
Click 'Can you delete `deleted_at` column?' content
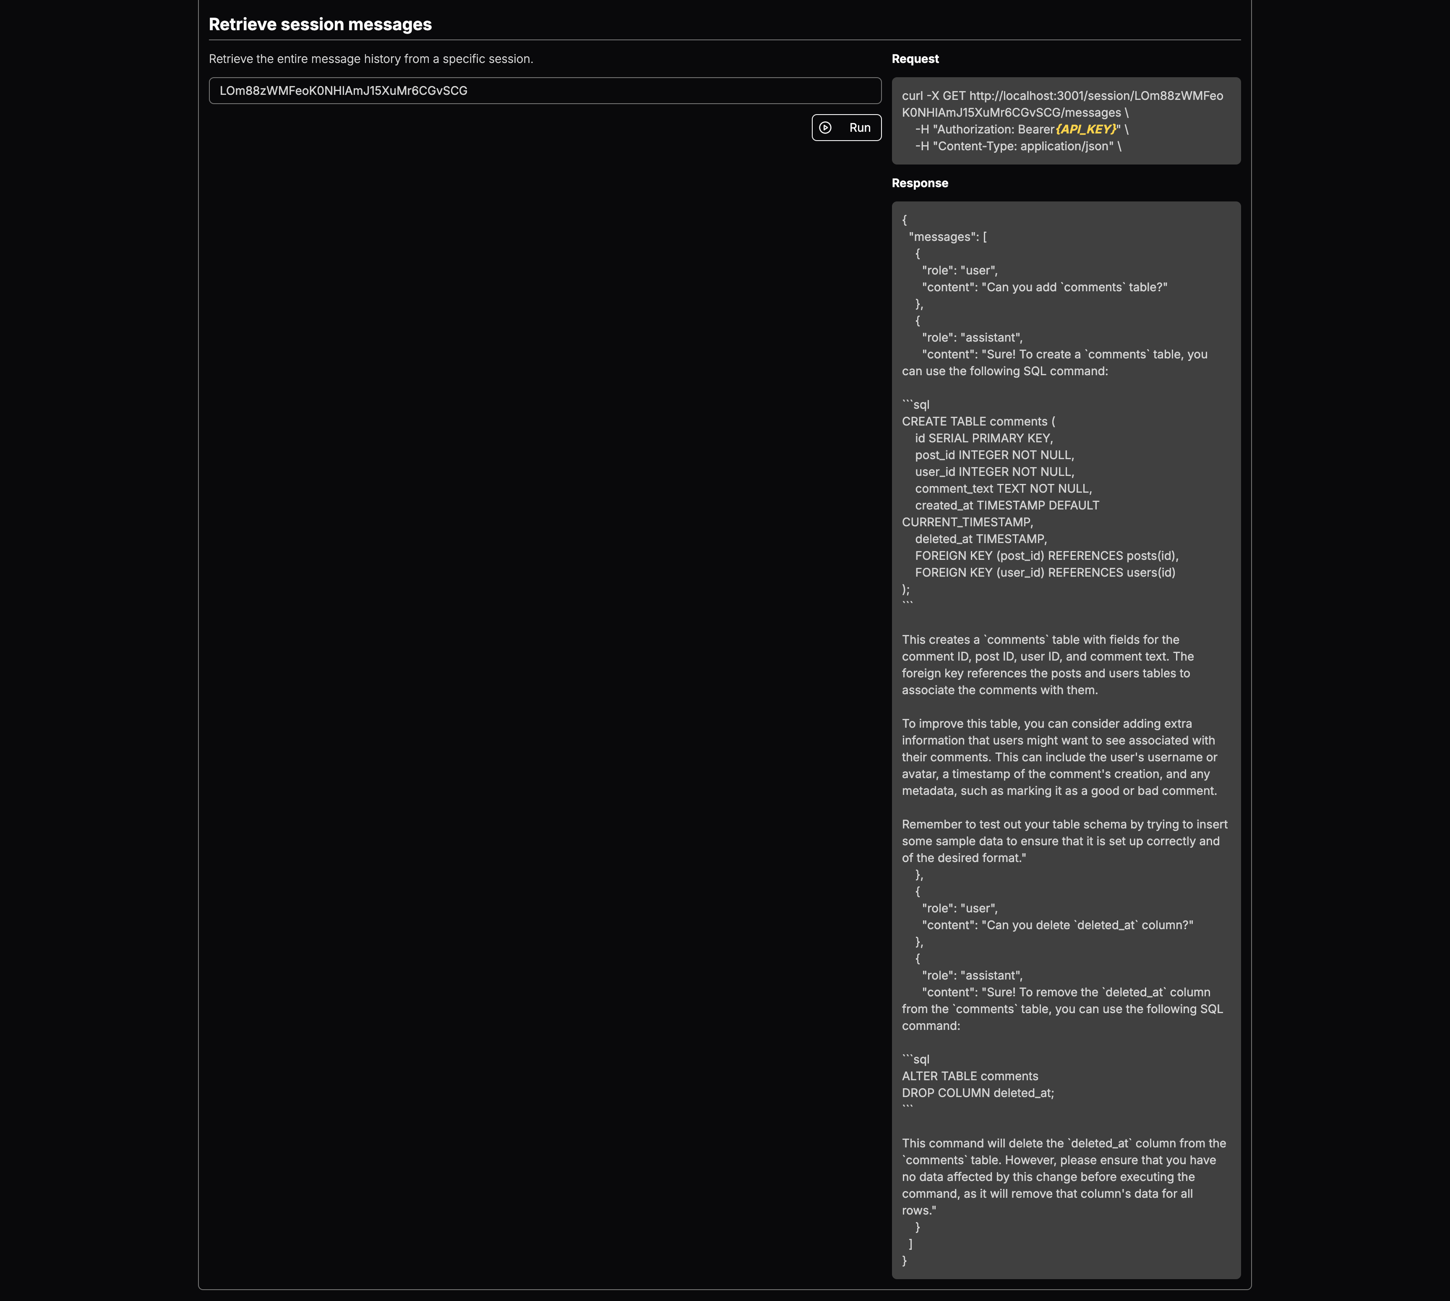pos(1058,925)
